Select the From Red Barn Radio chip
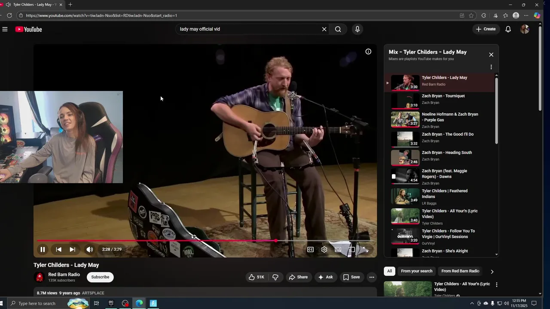The width and height of the screenshot is (550, 309). click(460, 271)
